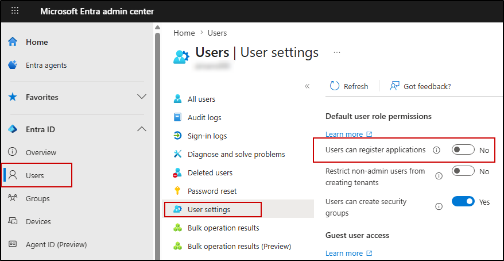Open Bulk operation results (Preview)
The height and width of the screenshot is (261, 504).
239,247
